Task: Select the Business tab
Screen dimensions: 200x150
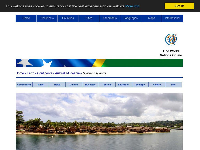Action: (x=90, y=84)
